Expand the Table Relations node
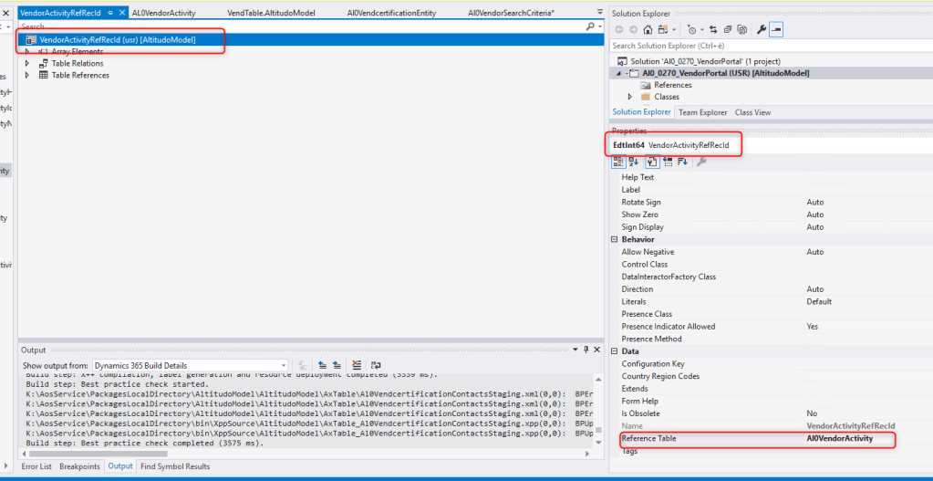 coord(27,64)
